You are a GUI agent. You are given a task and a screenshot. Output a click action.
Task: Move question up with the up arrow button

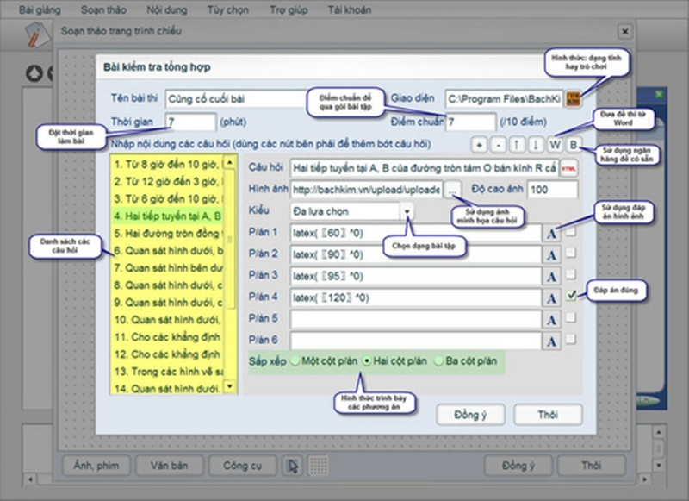(x=517, y=145)
